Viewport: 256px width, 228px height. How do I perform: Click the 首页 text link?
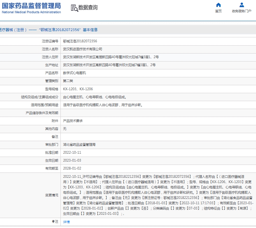tap(218, 11)
